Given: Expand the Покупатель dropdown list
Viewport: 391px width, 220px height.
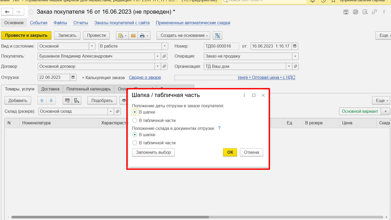Looking at the screenshot, I should [x=158, y=56].
